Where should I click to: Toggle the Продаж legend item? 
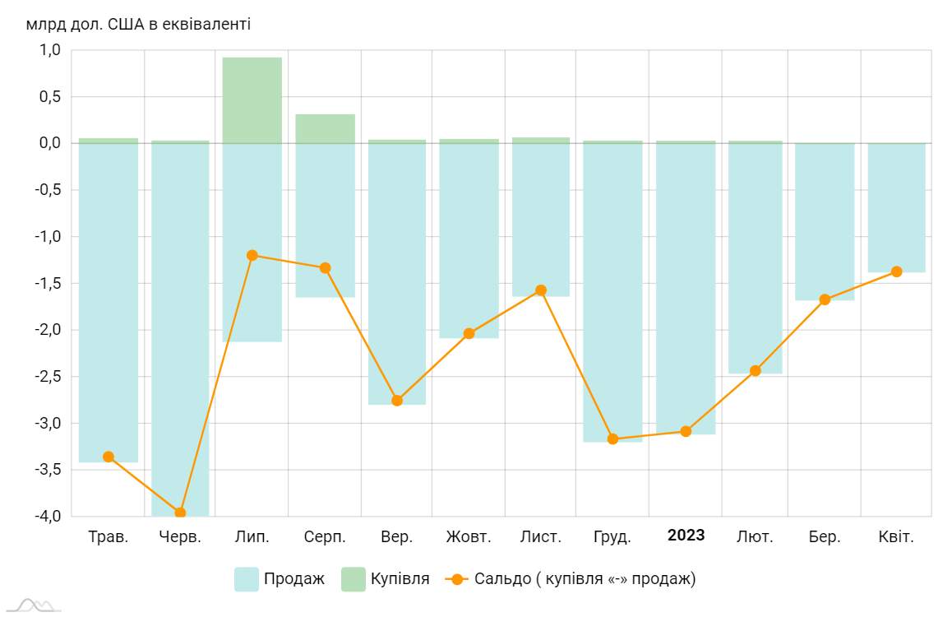(280, 578)
